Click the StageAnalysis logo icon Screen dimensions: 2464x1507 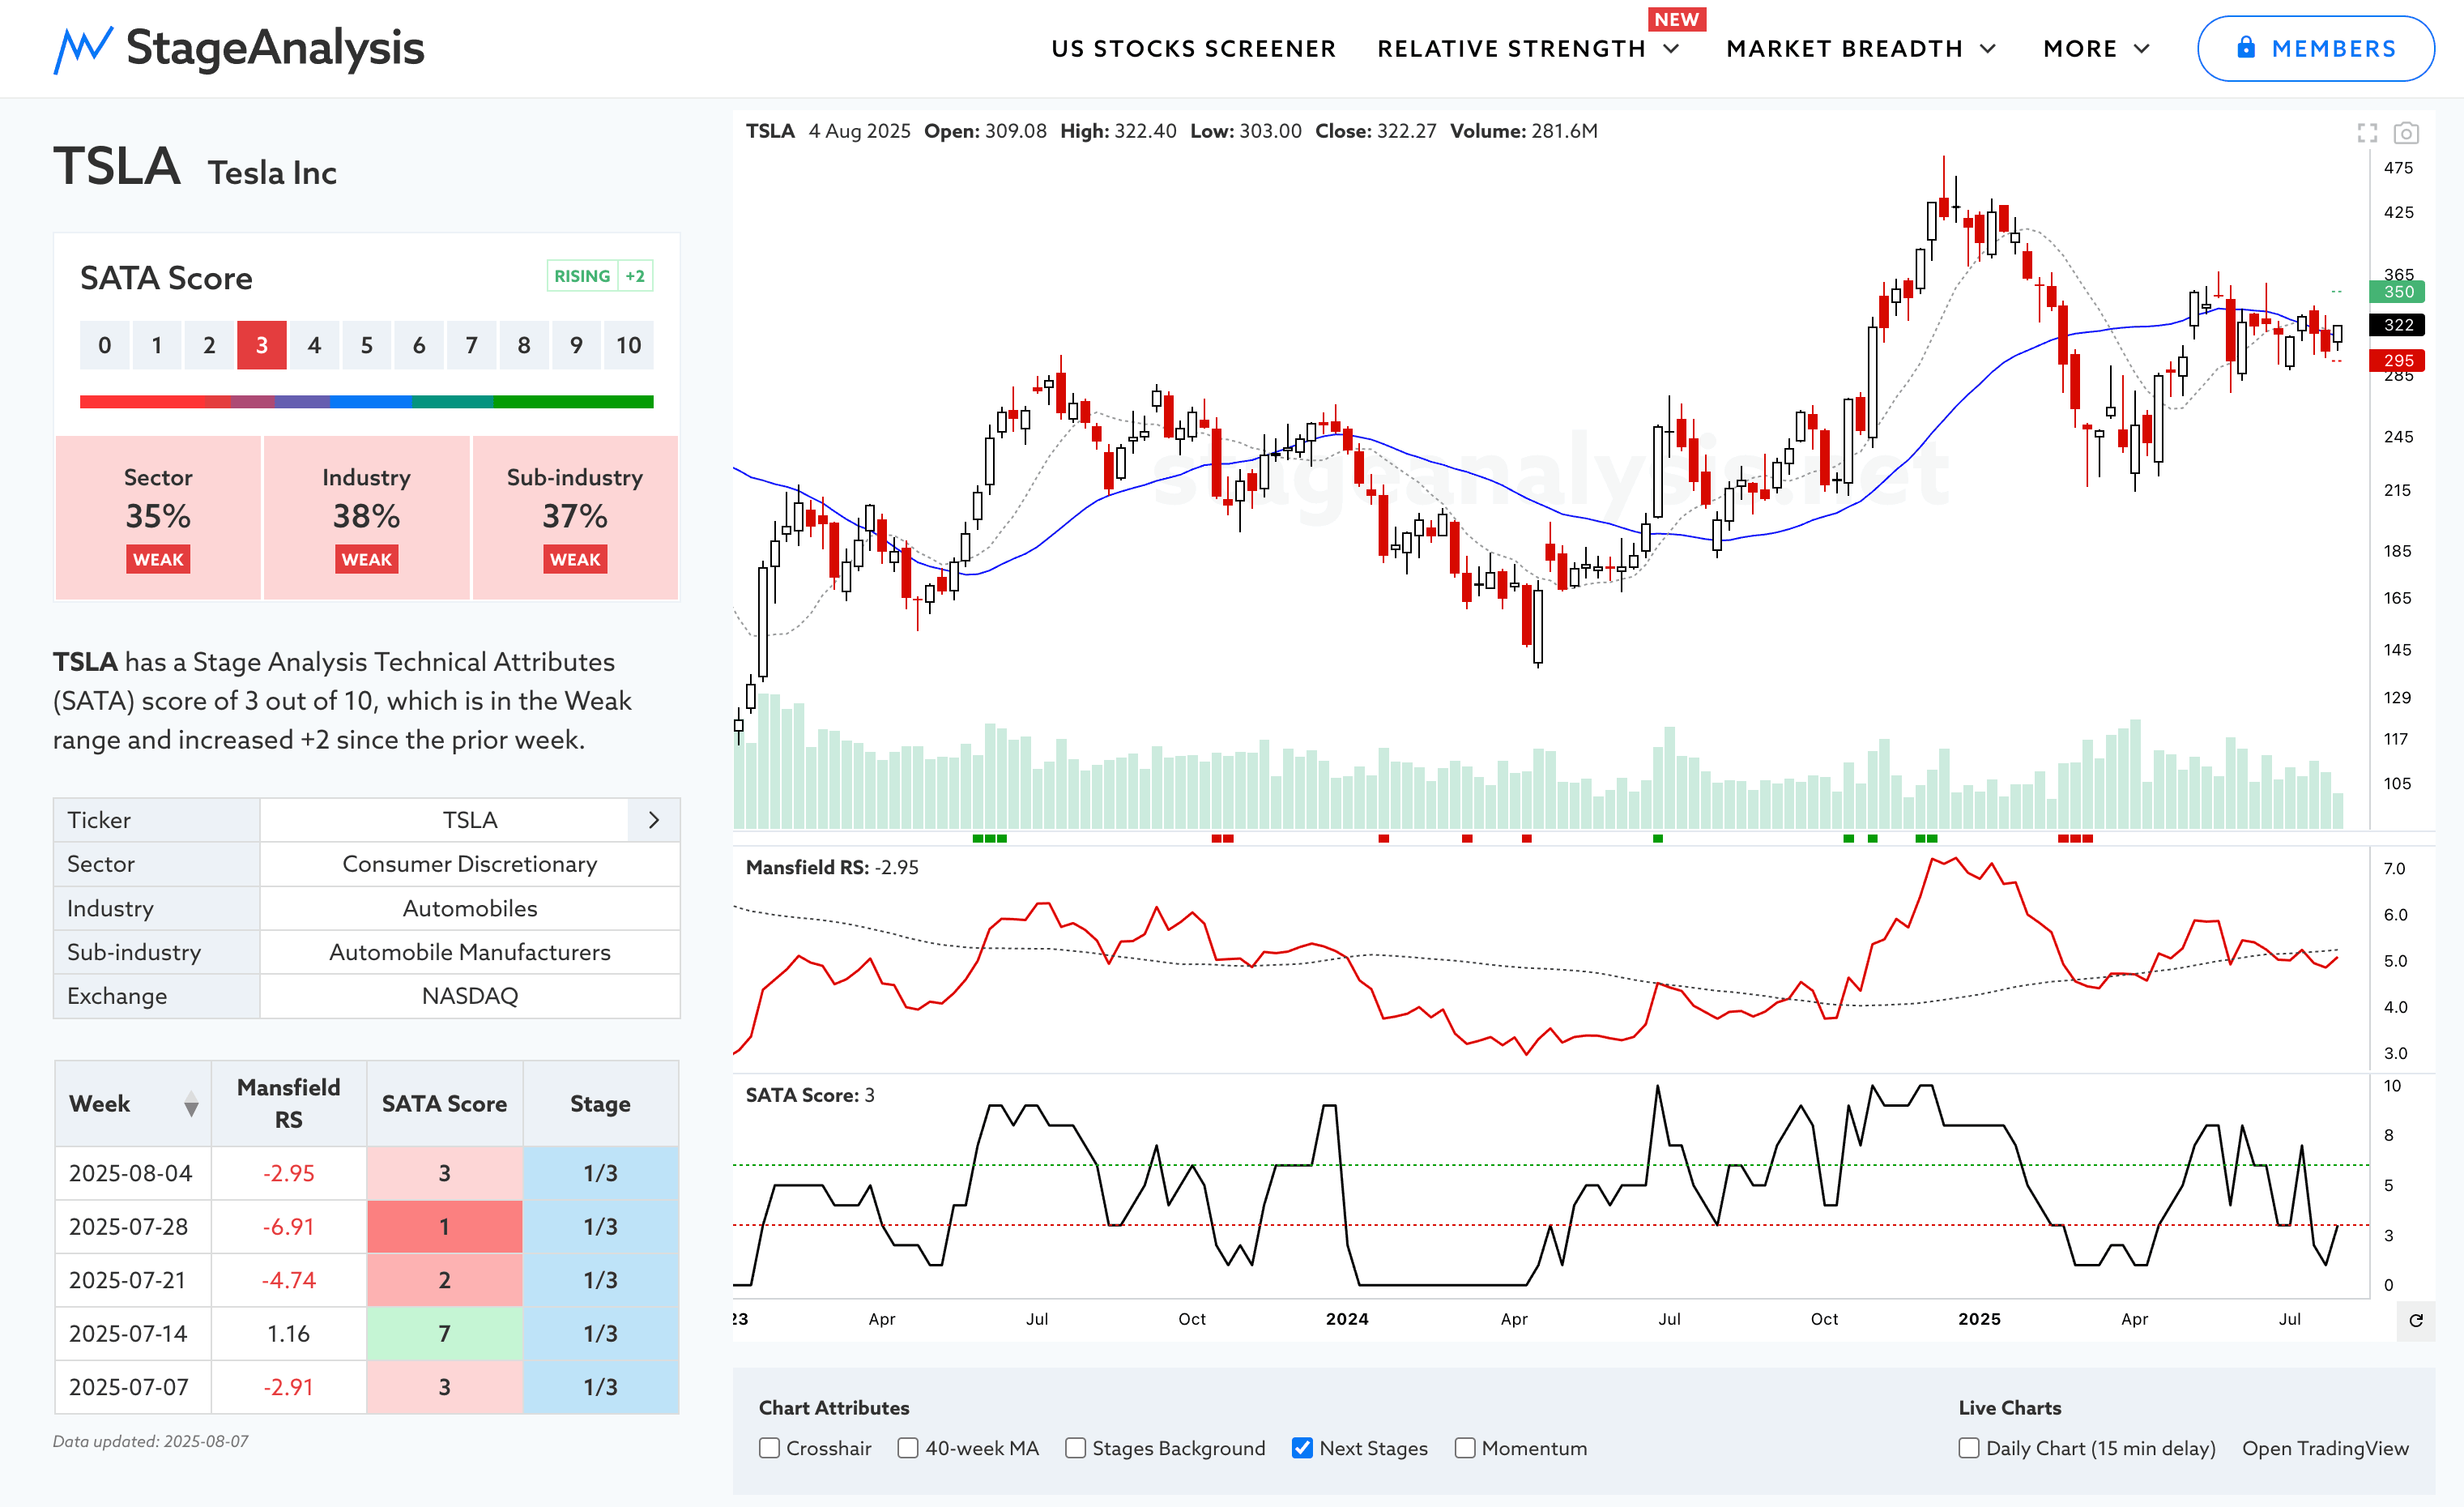[x=82, y=49]
